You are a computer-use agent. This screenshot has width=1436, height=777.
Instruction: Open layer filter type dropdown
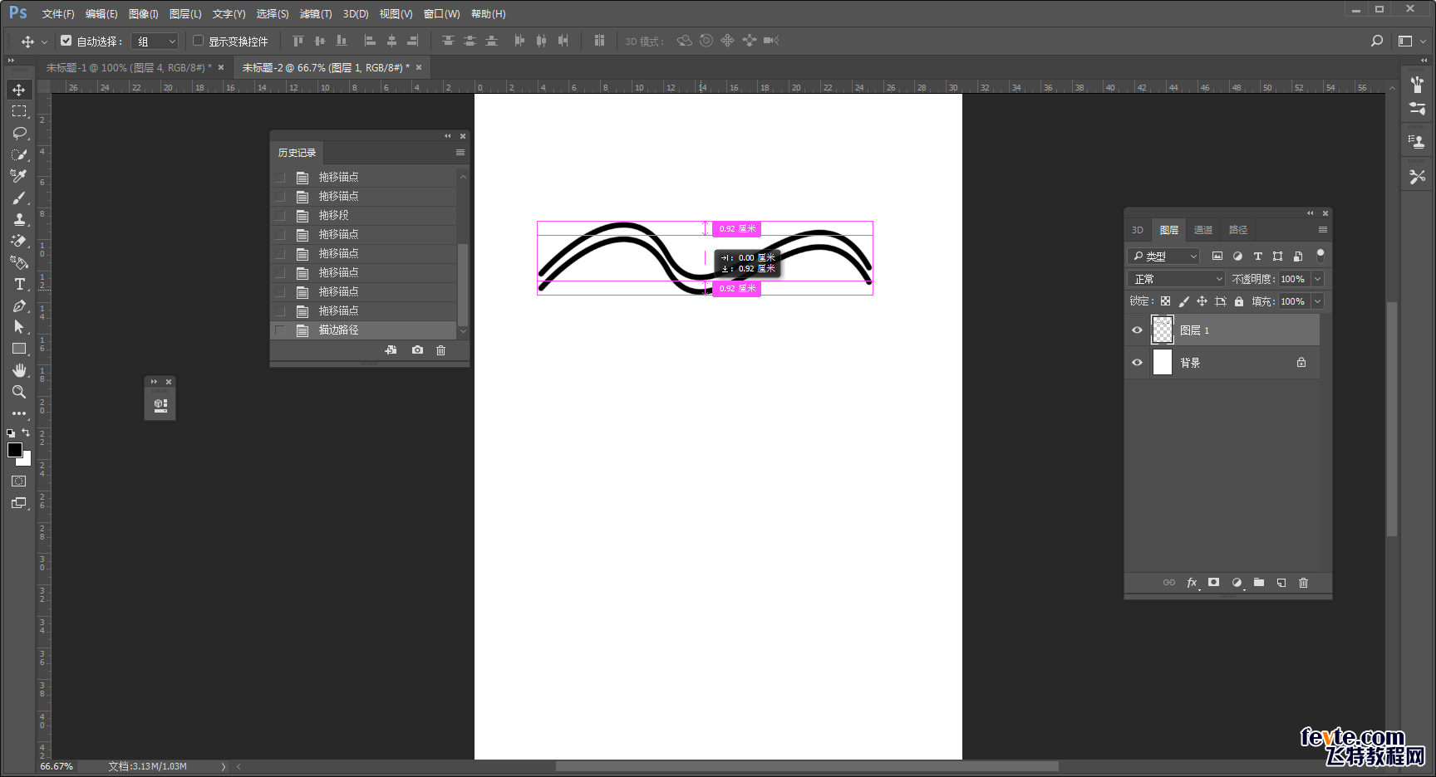click(x=1163, y=256)
